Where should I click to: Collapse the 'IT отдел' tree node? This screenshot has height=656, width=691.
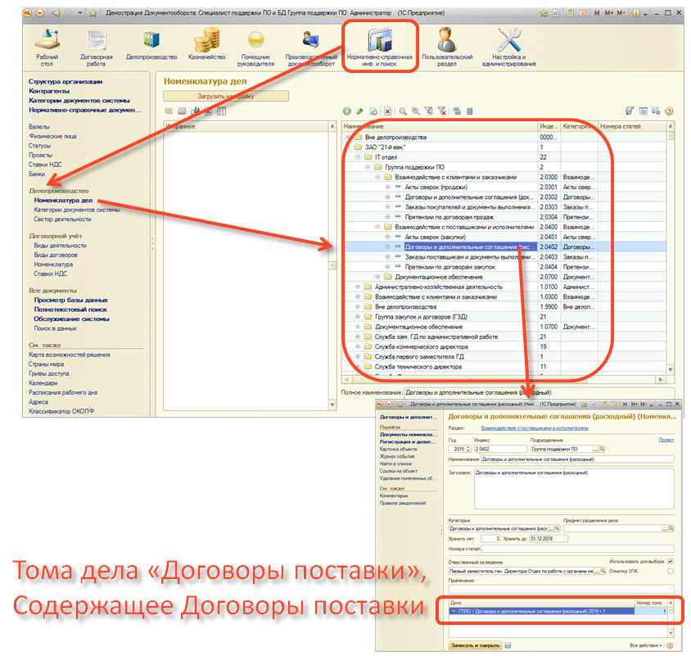point(357,156)
